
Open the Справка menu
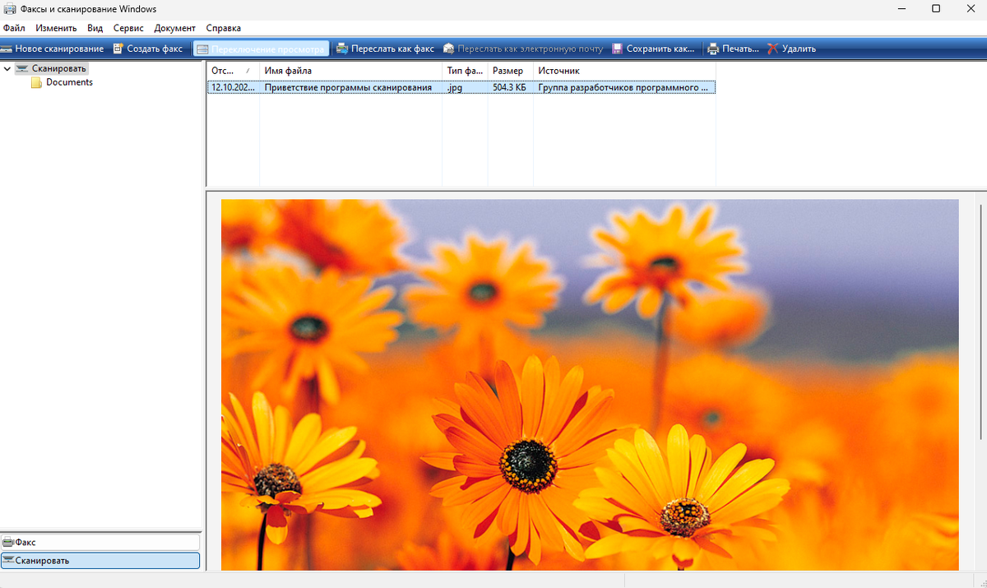[224, 28]
